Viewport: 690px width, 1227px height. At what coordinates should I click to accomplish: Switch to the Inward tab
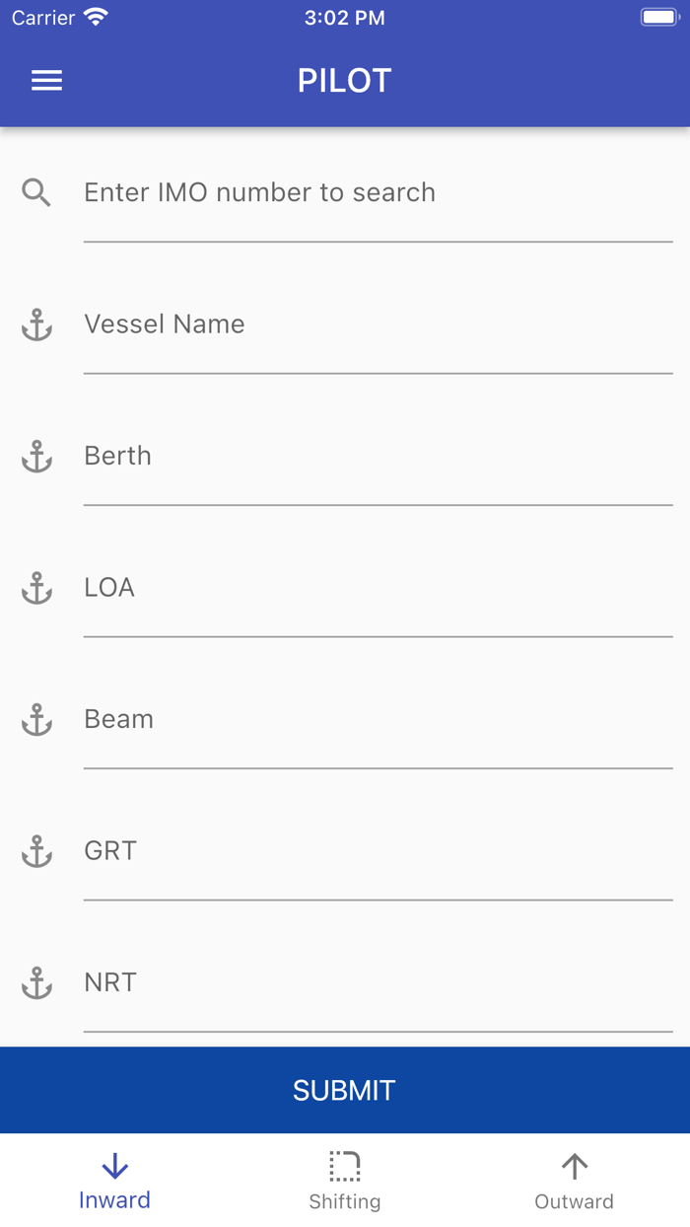[115, 1182]
